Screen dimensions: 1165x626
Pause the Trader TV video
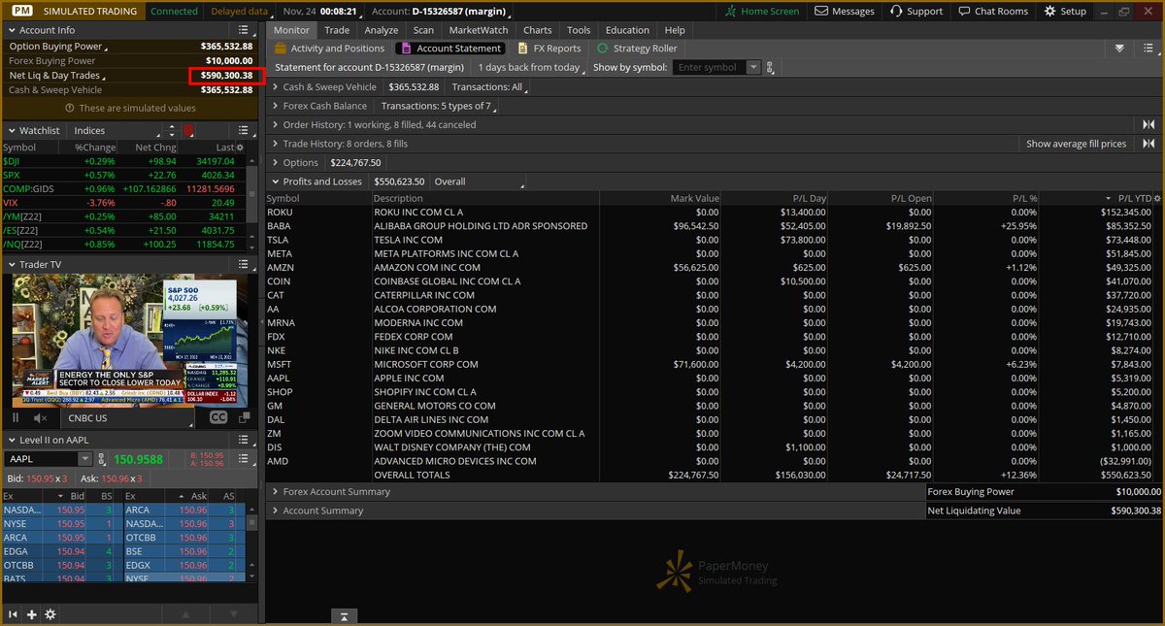click(x=16, y=418)
